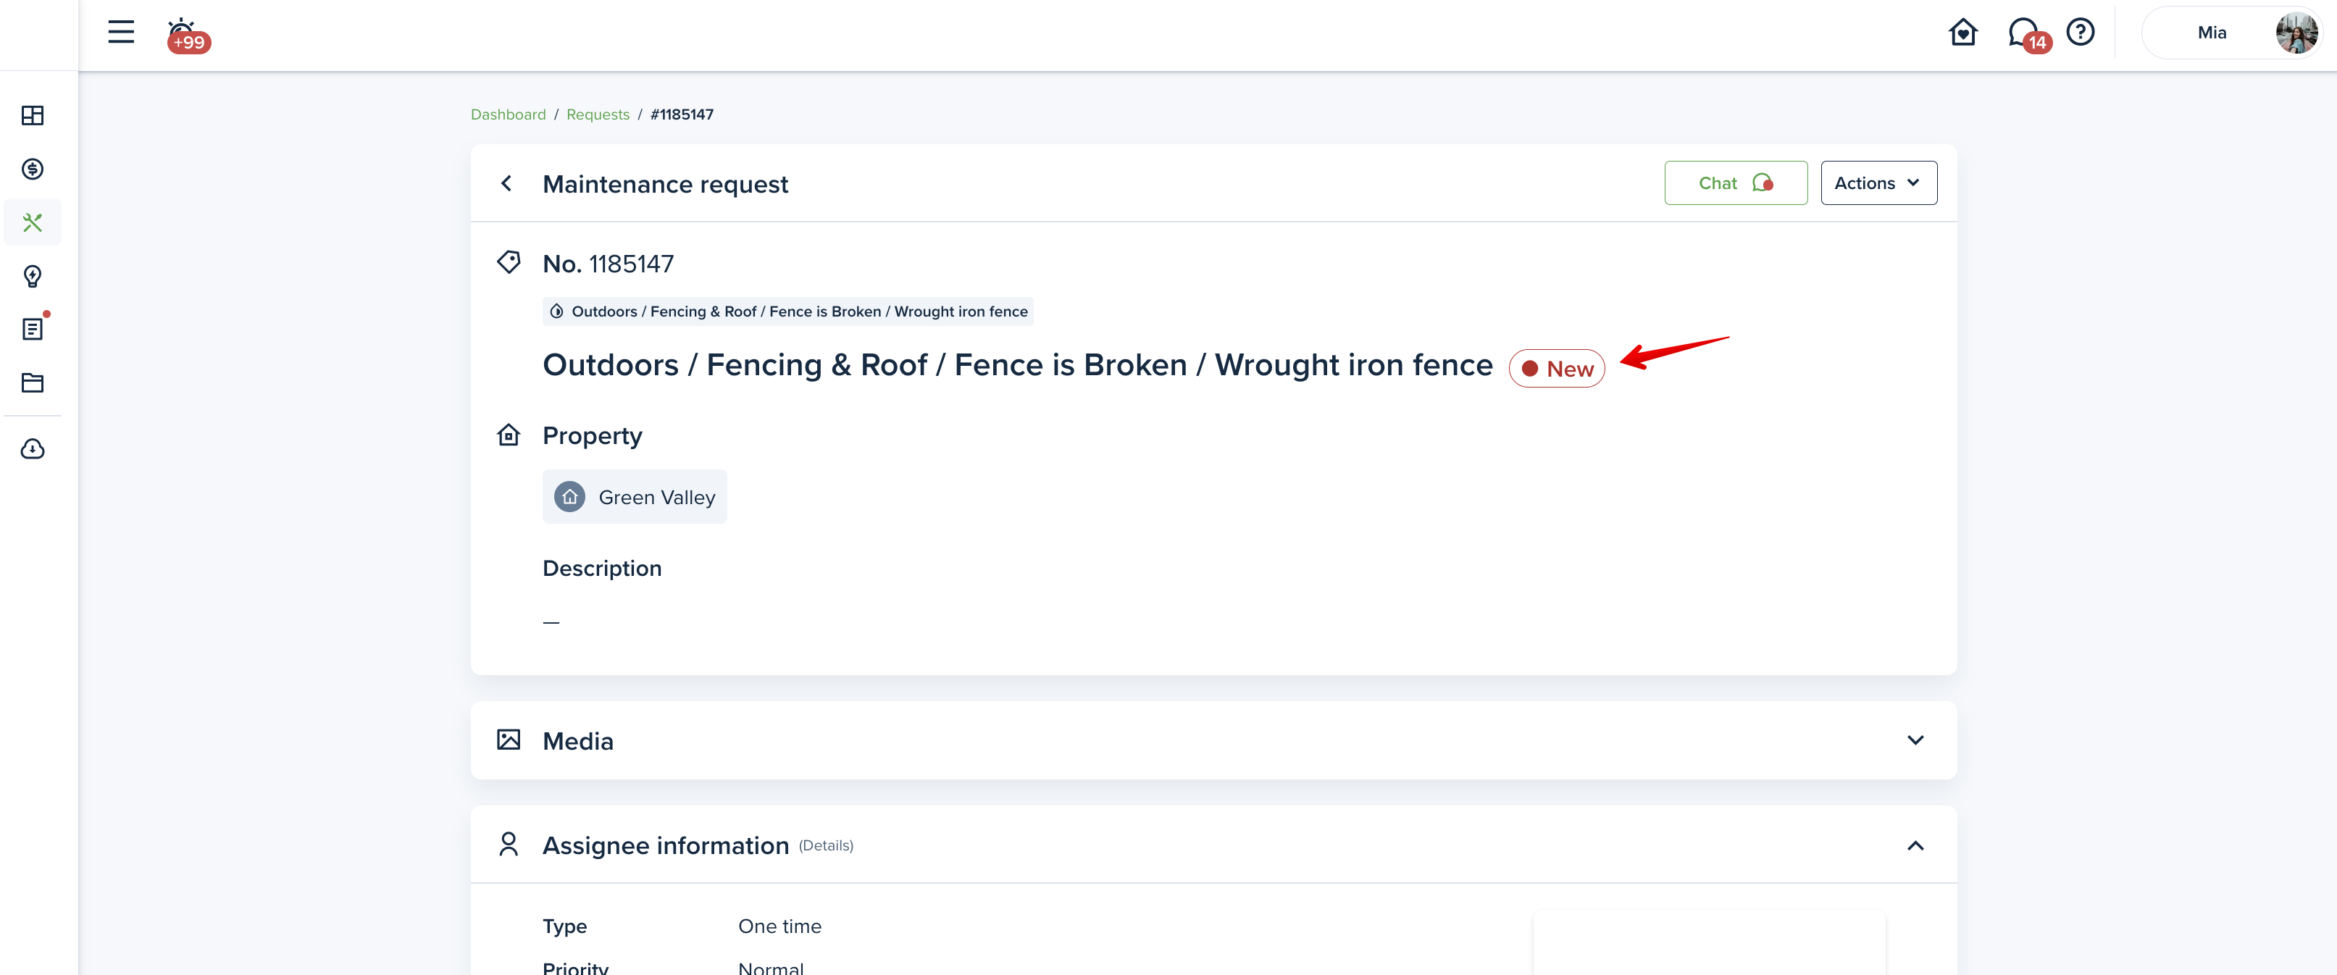
Task: Open the hamburger menu
Action: click(x=121, y=33)
